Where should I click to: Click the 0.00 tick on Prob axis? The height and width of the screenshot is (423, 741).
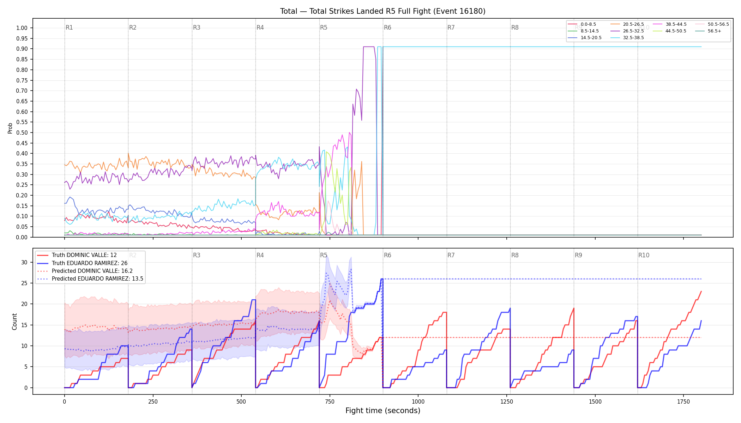coord(22,237)
